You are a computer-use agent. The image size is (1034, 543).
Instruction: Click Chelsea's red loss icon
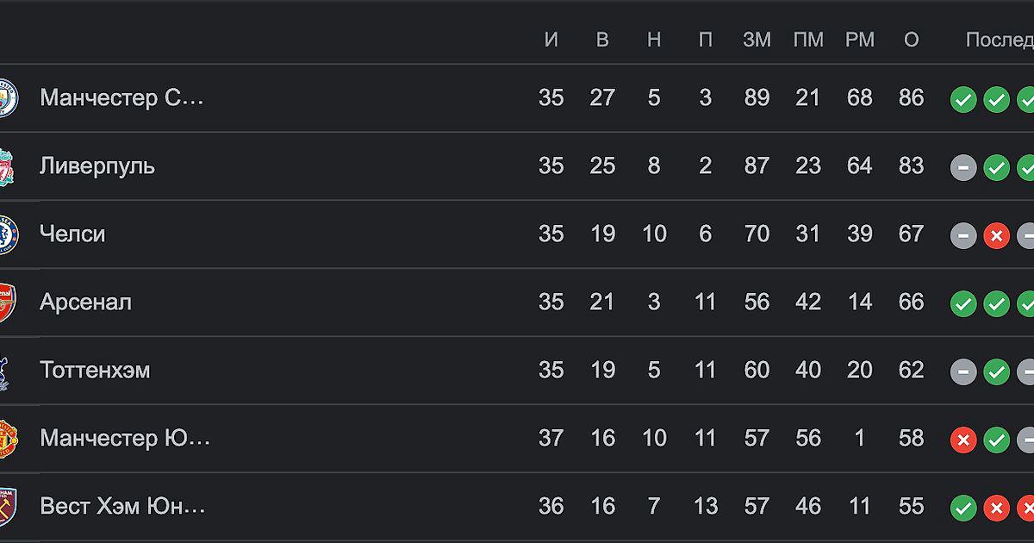997,235
